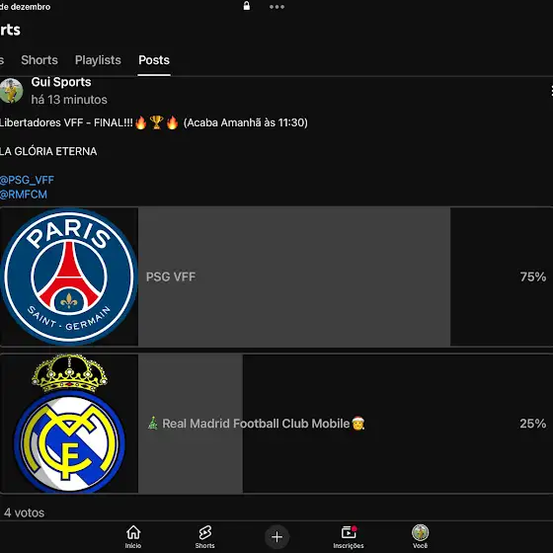Vote for Real Madrid Football Club Mobile
553x553 pixels.
point(276,424)
